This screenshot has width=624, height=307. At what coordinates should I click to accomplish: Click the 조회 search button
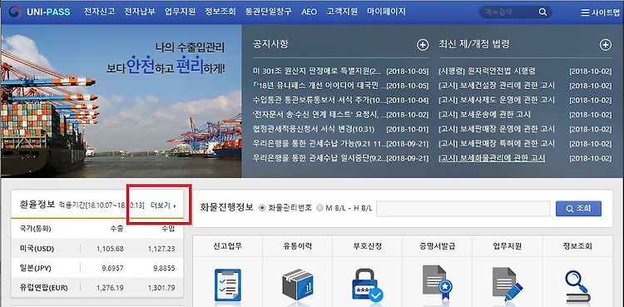(x=578, y=208)
